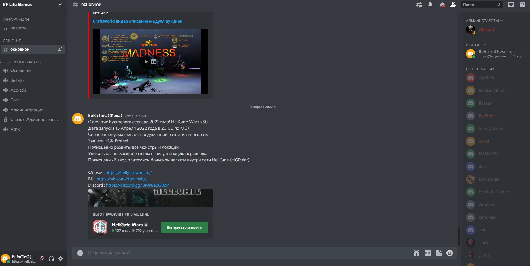Open the CraftWorld video description link

click(x=137, y=21)
